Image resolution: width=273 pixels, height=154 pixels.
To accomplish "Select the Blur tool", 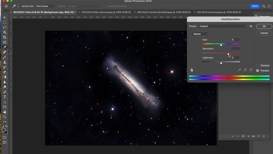I will tap(5, 82).
